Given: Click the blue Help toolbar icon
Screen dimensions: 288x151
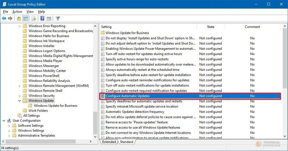Looking at the screenshot, I should pos(42,18).
